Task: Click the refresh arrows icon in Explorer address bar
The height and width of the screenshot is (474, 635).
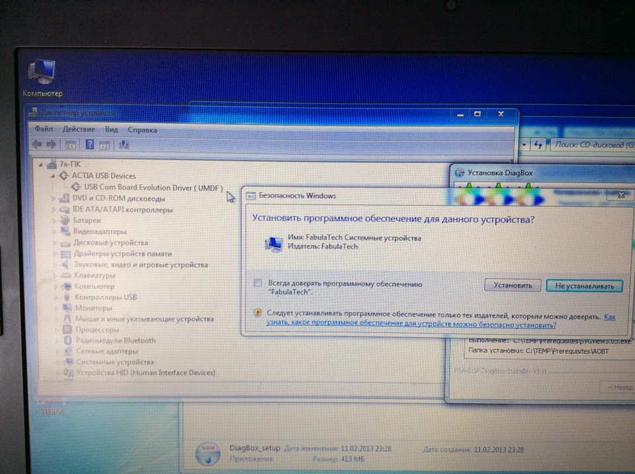Action: pyautogui.click(x=538, y=145)
